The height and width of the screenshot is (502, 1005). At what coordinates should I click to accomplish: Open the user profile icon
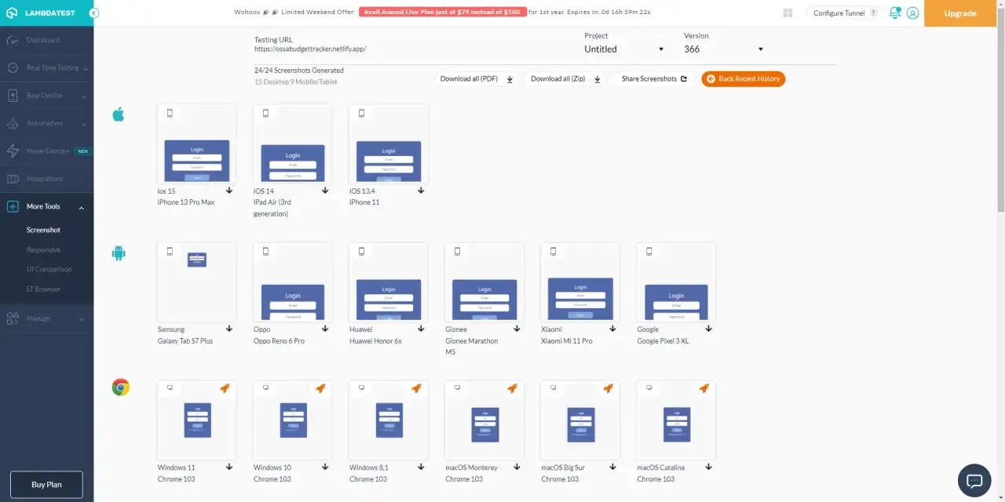(912, 13)
